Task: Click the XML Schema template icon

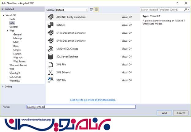Action: pos(51,73)
